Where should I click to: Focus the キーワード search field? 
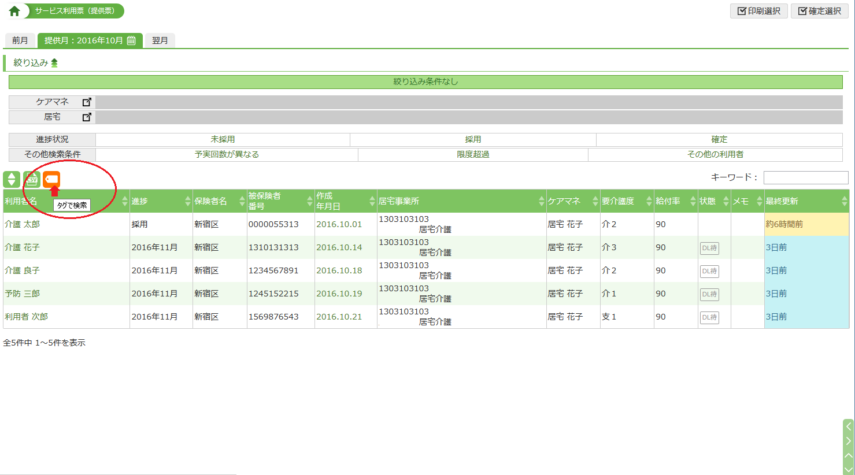[x=805, y=177]
